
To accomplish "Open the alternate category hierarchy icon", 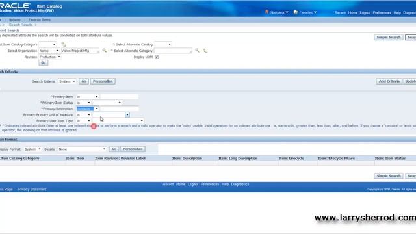I will [x=205, y=51].
